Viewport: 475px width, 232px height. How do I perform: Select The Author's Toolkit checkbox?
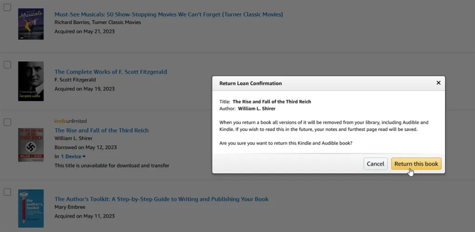7,192
